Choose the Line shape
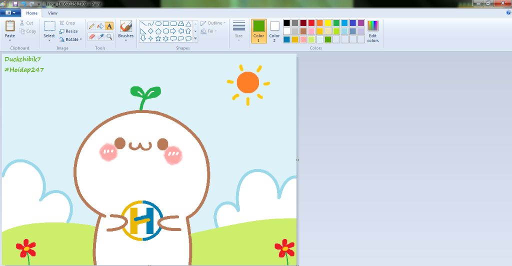Screen dimensions: 512x266 143,23
